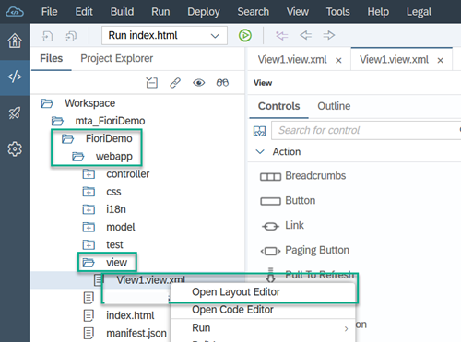Viewport: 461px width, 343px height.
Task: Open the Legal menu
Action: tap(419, 12)
